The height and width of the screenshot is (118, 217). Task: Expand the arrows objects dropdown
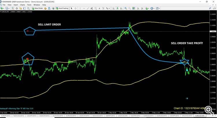pos(109,8)
